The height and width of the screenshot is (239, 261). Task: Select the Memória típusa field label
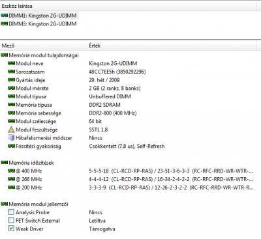point(34,105)
